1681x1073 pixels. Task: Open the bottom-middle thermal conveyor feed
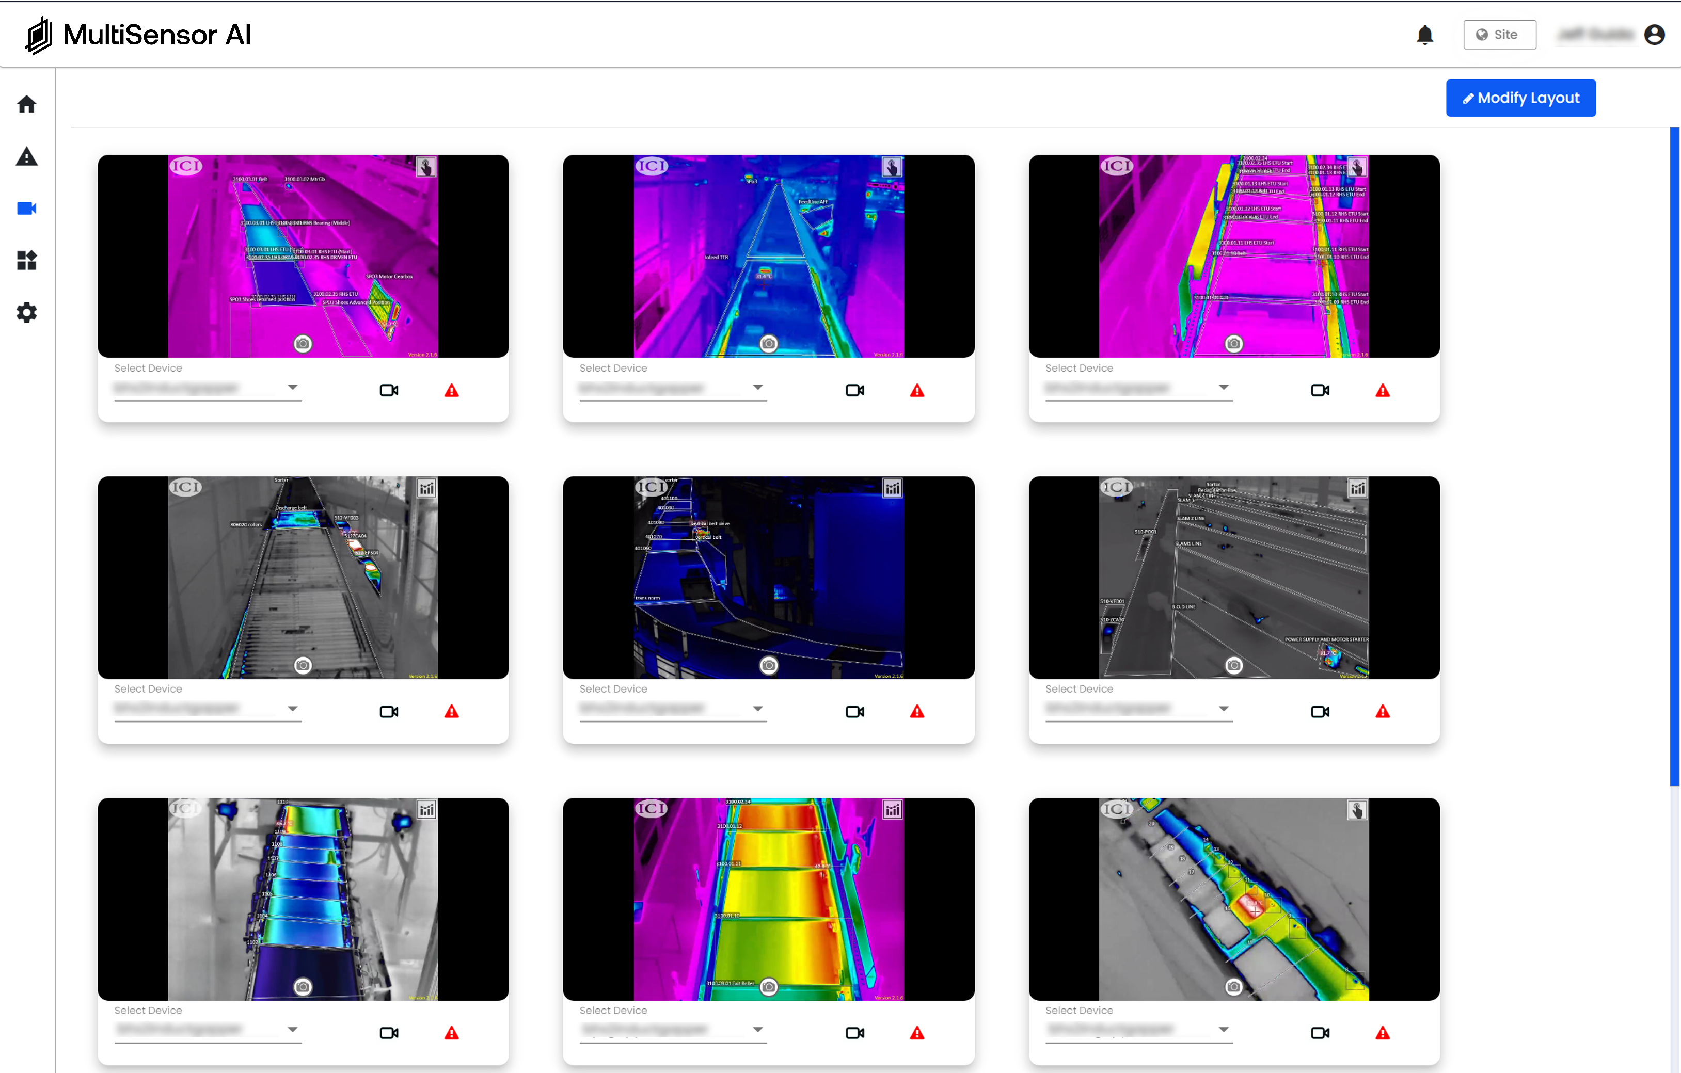(768, 899)
